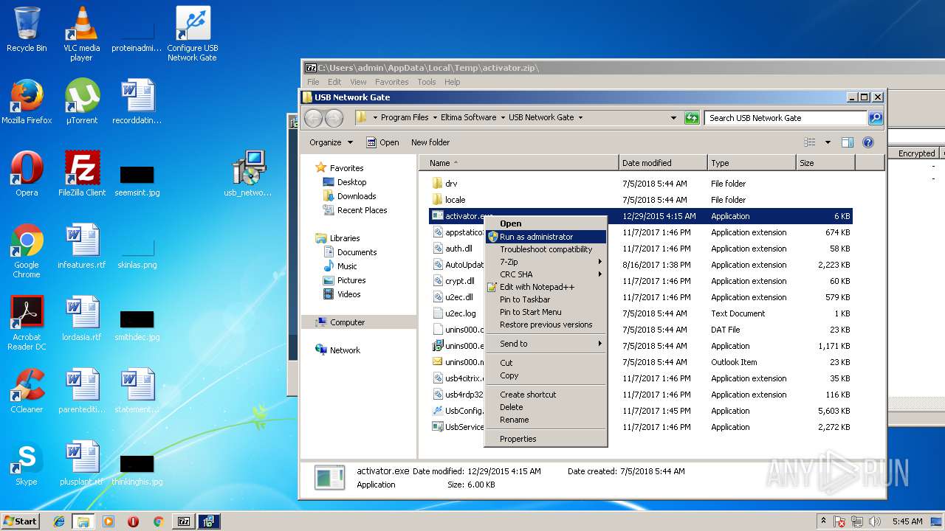The height and width of the screenshot is (531, 945).
Task: Select Desktop under Favorites
Action: pos(351,182)
